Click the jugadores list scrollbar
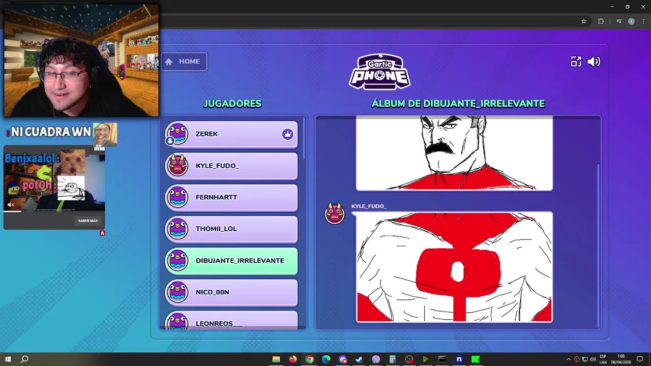651x366 pixels. [304, 137]
